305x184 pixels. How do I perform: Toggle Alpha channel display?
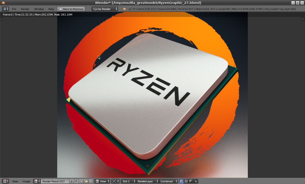[x=191, y=181]
